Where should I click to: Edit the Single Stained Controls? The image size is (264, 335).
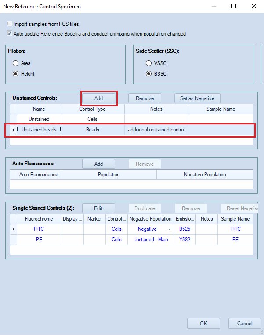[x=99, y=208]
